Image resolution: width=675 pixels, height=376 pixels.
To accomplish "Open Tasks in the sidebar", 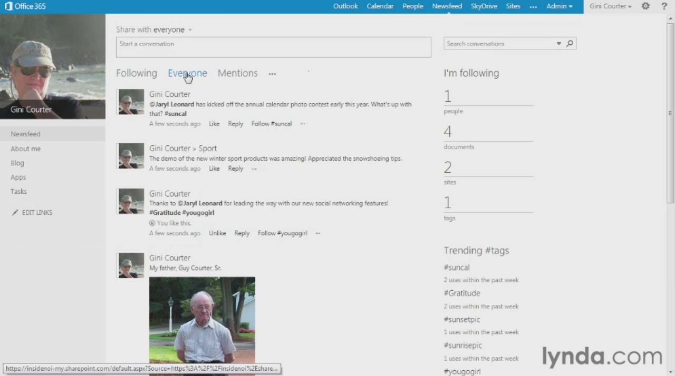I will coord(18,192).
